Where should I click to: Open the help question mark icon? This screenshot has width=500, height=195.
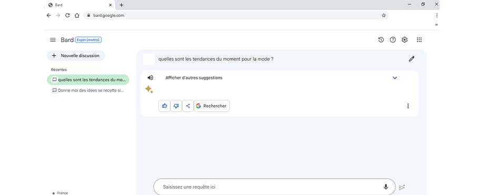coord(393,40)
